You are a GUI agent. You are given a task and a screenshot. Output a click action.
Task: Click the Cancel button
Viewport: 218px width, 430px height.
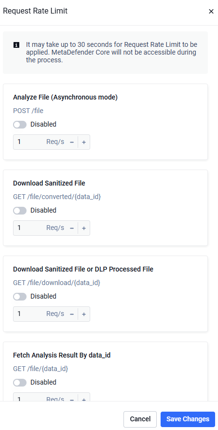coord(140,419)
